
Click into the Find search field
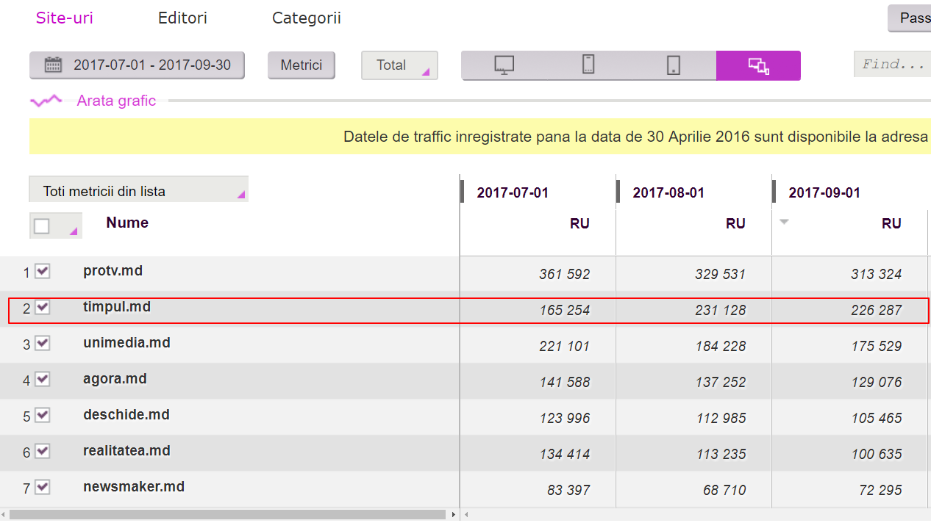pyautogui.click(x=893, y=65)
